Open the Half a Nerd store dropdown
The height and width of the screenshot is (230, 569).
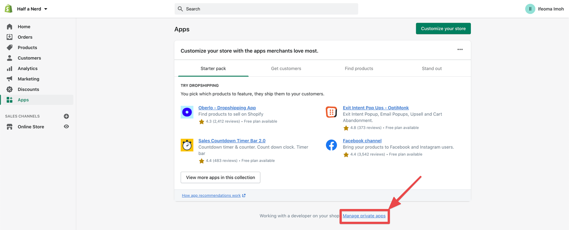point(32,9)
